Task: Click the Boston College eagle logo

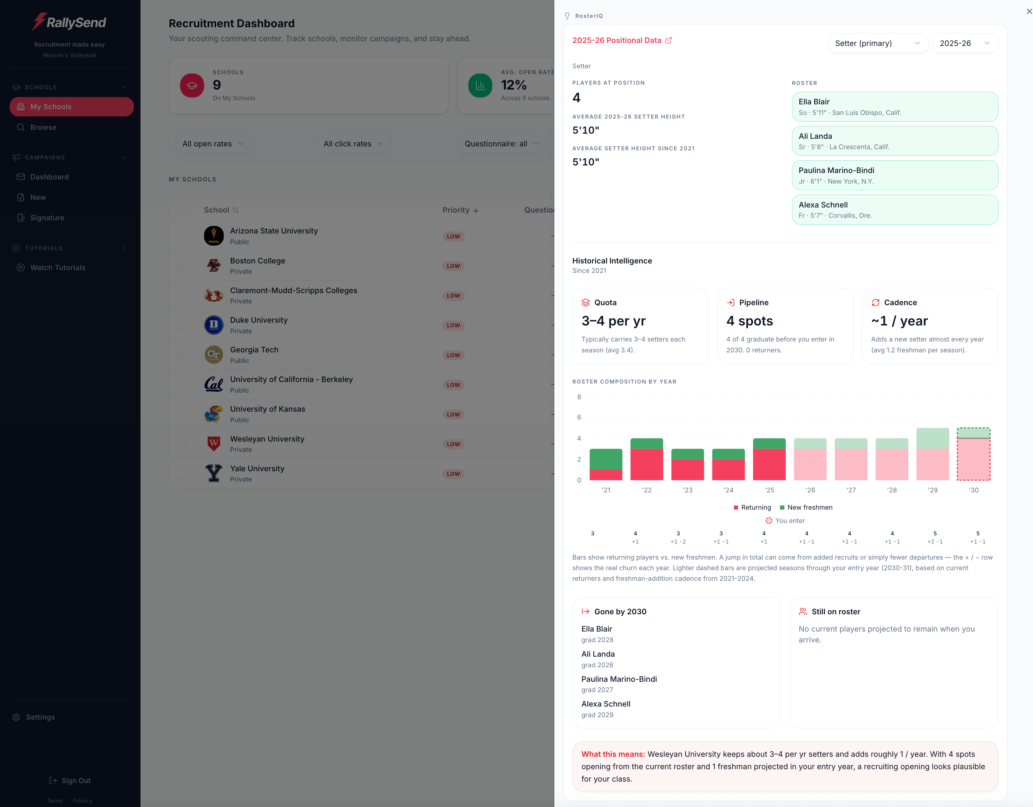Action: point(214,266)
